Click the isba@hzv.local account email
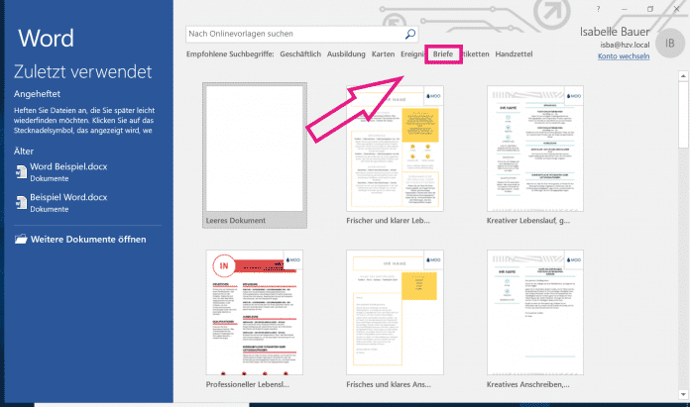Screen dimensions: 690x407 tap(625, 45)
